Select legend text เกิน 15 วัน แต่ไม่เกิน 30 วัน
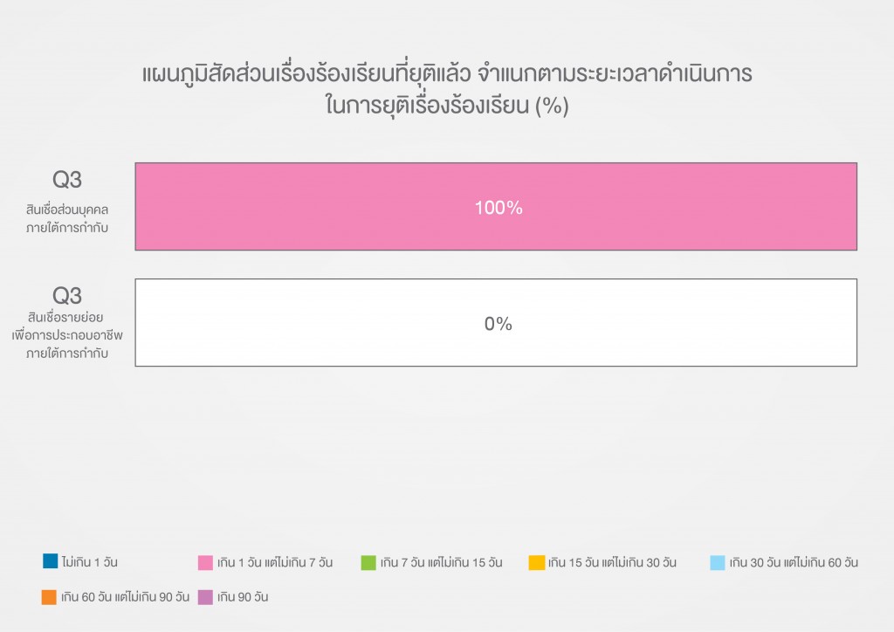894x632 pixels. click(x=613, y=562)
